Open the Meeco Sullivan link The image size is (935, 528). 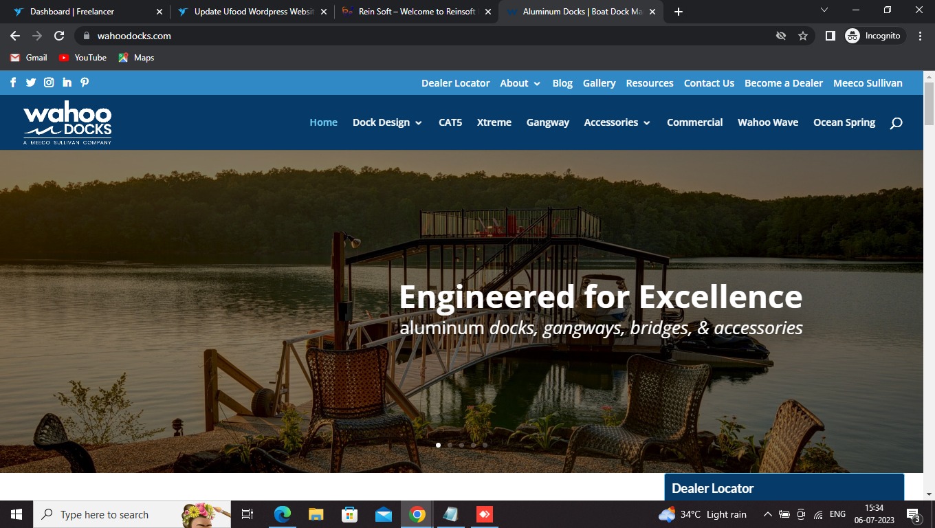(868, 83)
